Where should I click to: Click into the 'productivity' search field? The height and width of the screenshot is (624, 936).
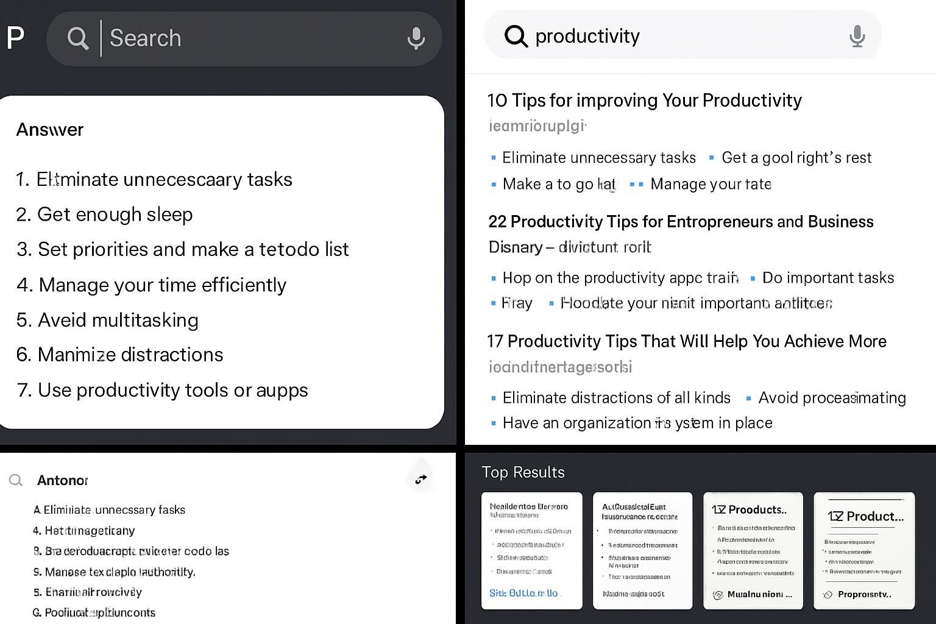click(x=682, y=36)
